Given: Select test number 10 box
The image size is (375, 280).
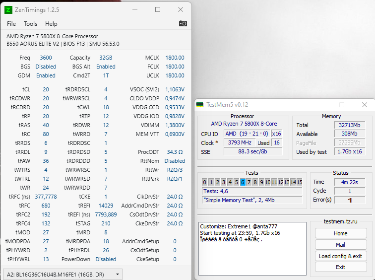Looking at the screenshot, I should point(268,182).
